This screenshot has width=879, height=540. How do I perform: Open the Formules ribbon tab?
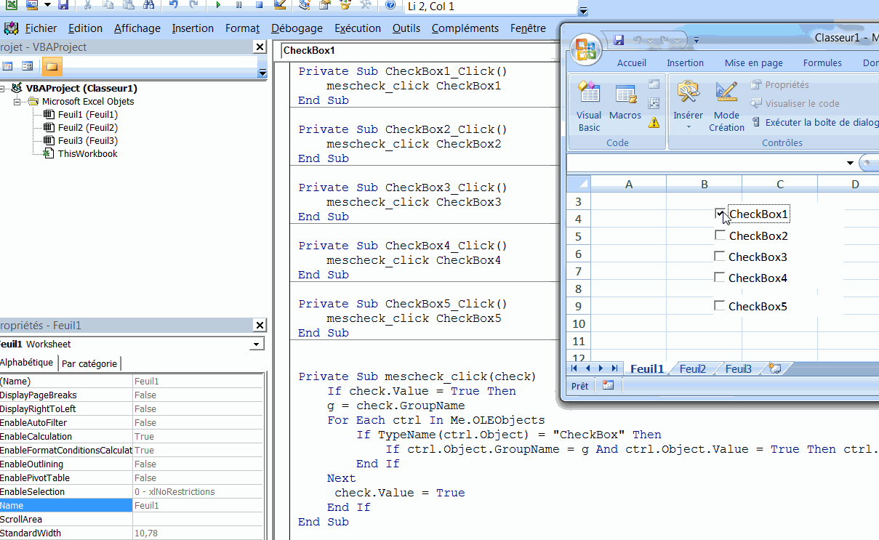tap(822, 63)
